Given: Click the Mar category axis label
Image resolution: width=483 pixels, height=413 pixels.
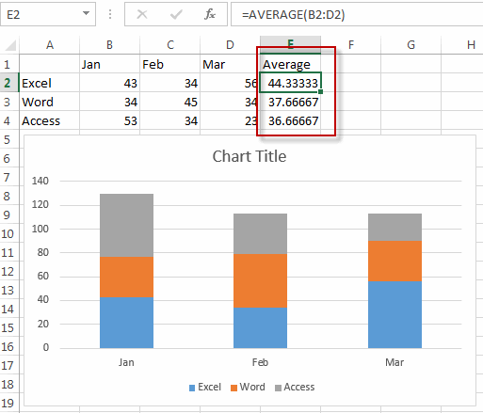Looking at the screenshot, I should pos(394,362).
